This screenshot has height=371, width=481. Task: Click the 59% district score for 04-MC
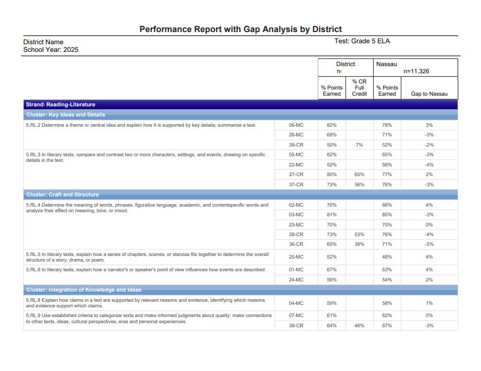tap(331, 303)
